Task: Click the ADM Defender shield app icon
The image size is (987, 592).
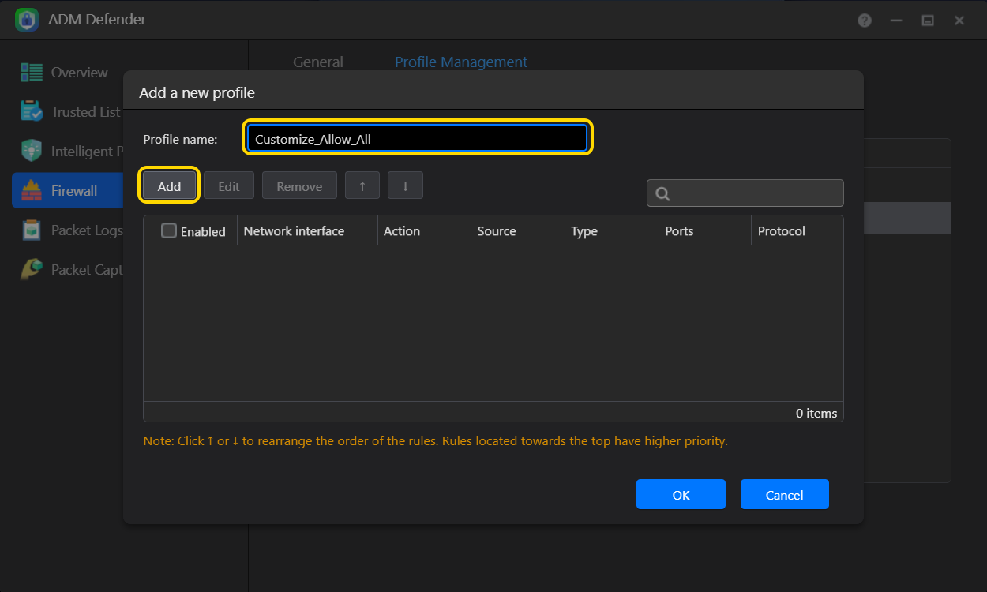Action: [27, 20]
